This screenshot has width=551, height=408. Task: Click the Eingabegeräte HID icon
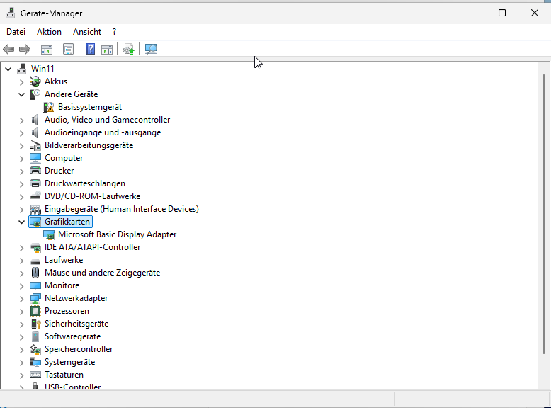pos(35,209)
